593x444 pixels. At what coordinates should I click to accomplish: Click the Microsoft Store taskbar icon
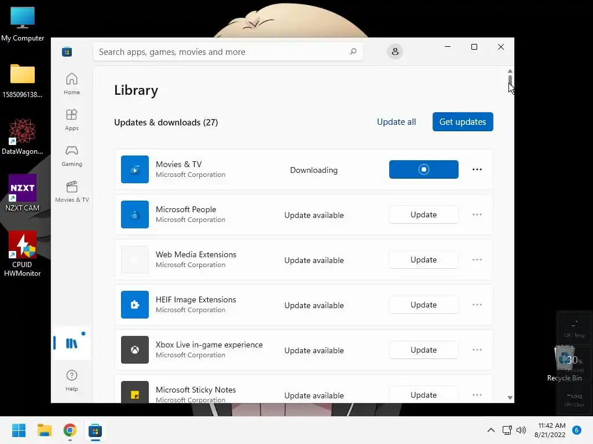[x=96, y=430]
